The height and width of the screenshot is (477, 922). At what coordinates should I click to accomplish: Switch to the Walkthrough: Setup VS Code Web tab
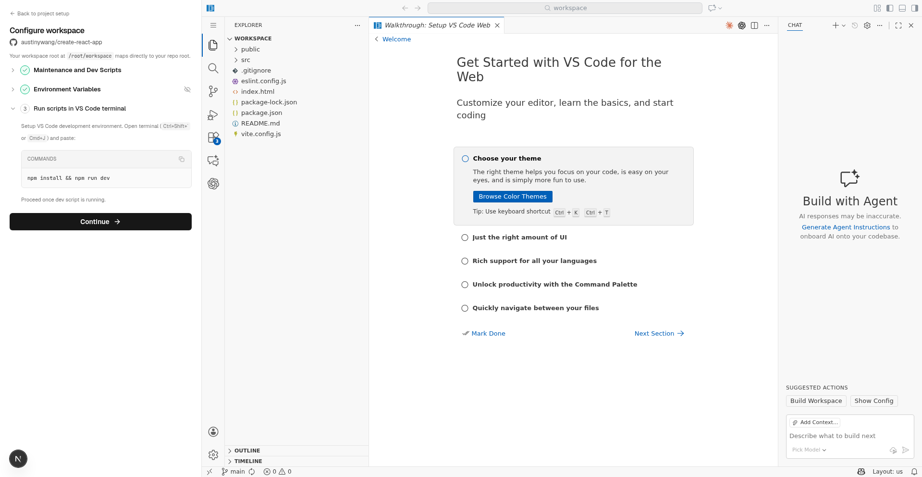click(437, 25)
